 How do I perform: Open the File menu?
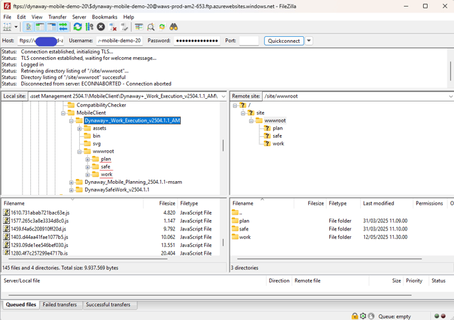[7, 17]
